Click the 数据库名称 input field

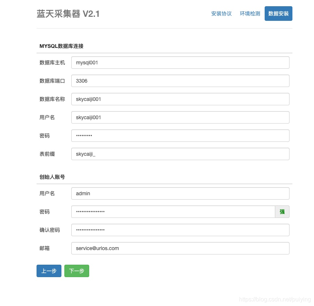point(180,99)
